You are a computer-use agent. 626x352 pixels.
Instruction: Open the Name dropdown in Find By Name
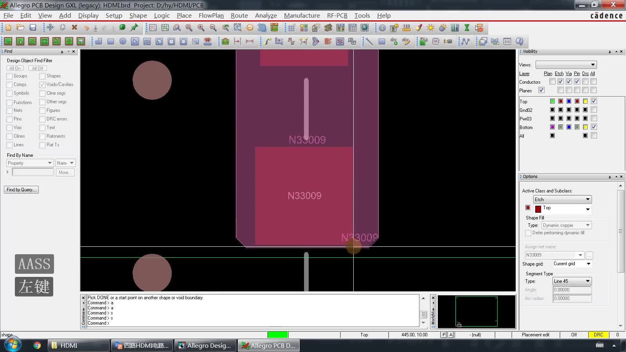click(x=65, y=163)
